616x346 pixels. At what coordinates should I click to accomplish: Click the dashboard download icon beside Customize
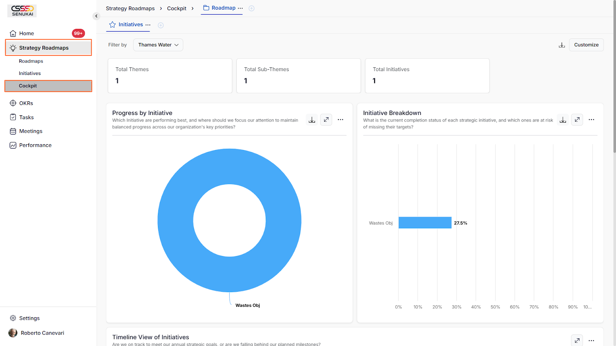point(562,45)
